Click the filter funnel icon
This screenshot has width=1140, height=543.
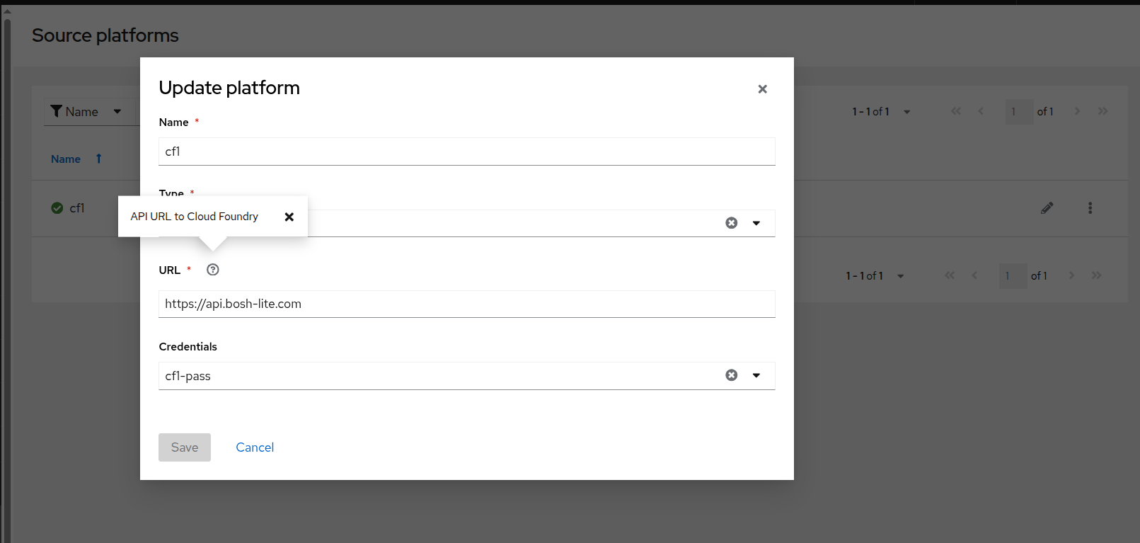click(x=57, y=111)
